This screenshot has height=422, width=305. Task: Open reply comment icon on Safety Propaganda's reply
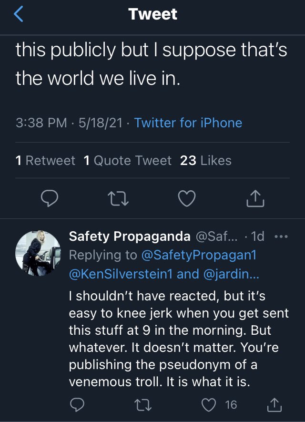tap(77, 405)
